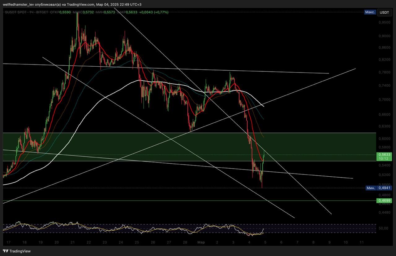This screenshot has height=256, width=396.
Task: Click the Мар month label on time axis
Action: click(x=201, y=243)
